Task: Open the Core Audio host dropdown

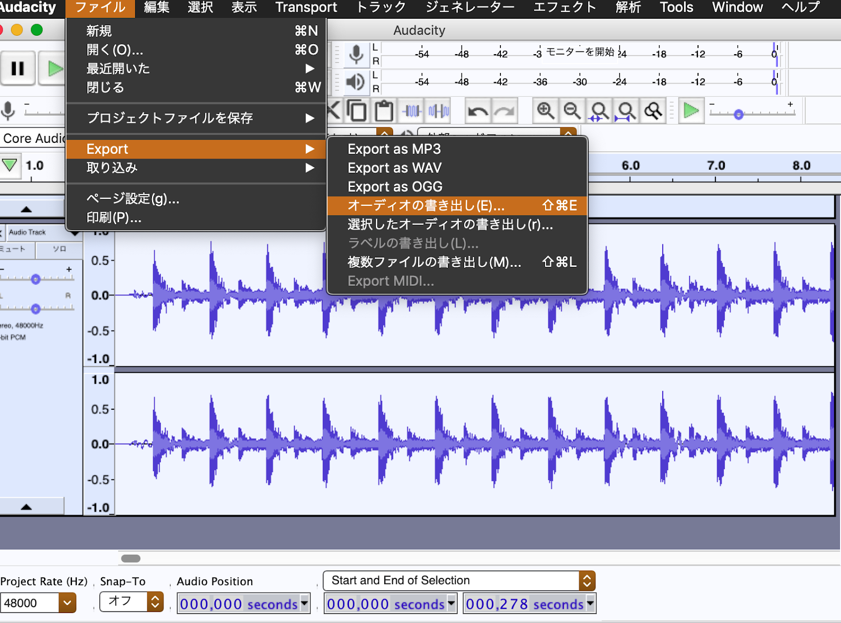Action: click(33, 138)
